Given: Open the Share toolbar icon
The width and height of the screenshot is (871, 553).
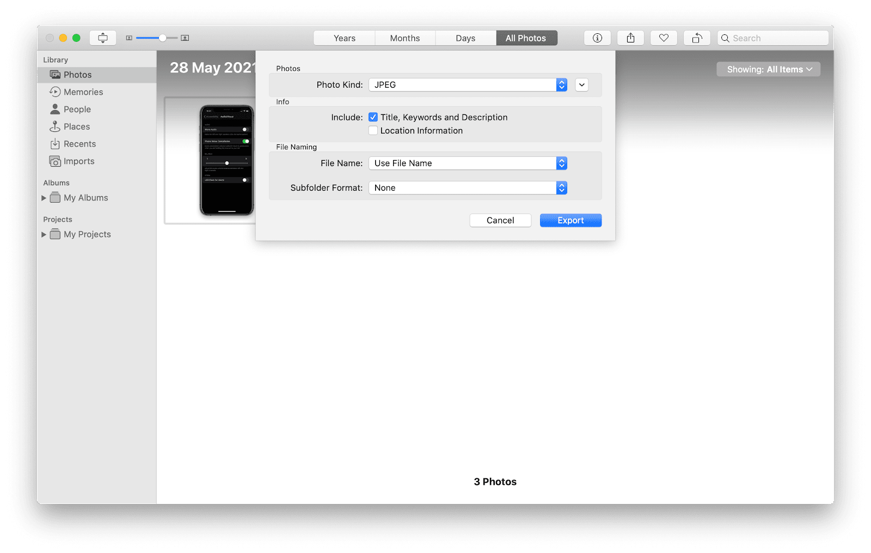Looking at the screenshot, I should click(630, 38).
